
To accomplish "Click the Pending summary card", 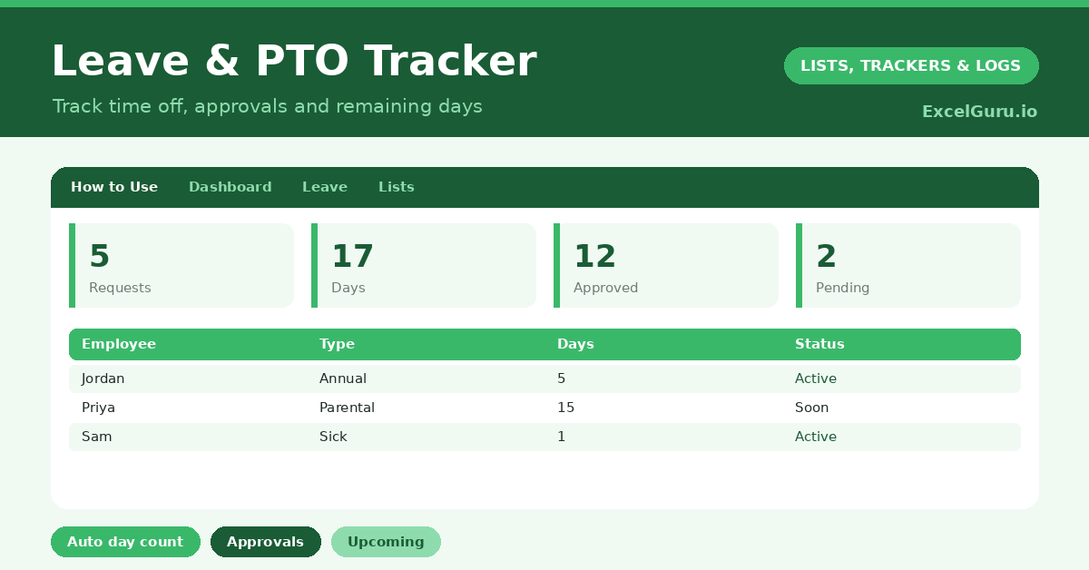I will coord(908,265).
